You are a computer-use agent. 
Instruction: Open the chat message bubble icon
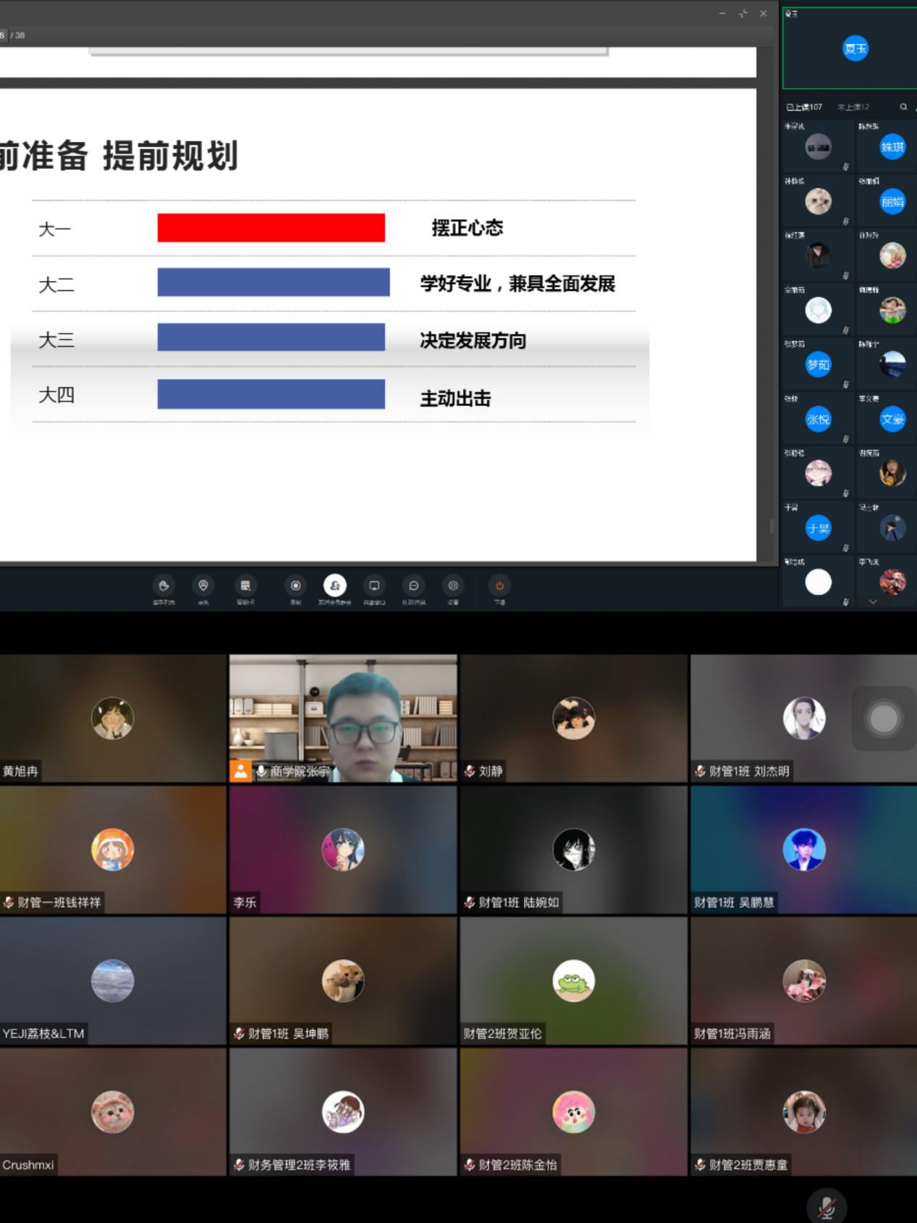click(414, 585)
